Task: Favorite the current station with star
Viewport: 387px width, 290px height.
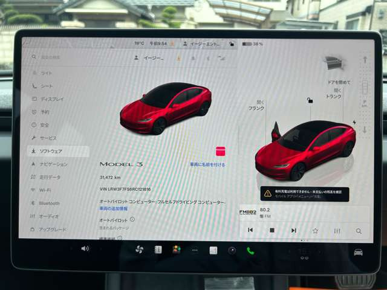Action: pos(315,231)
